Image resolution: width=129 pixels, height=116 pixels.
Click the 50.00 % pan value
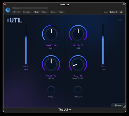[78, 46]
